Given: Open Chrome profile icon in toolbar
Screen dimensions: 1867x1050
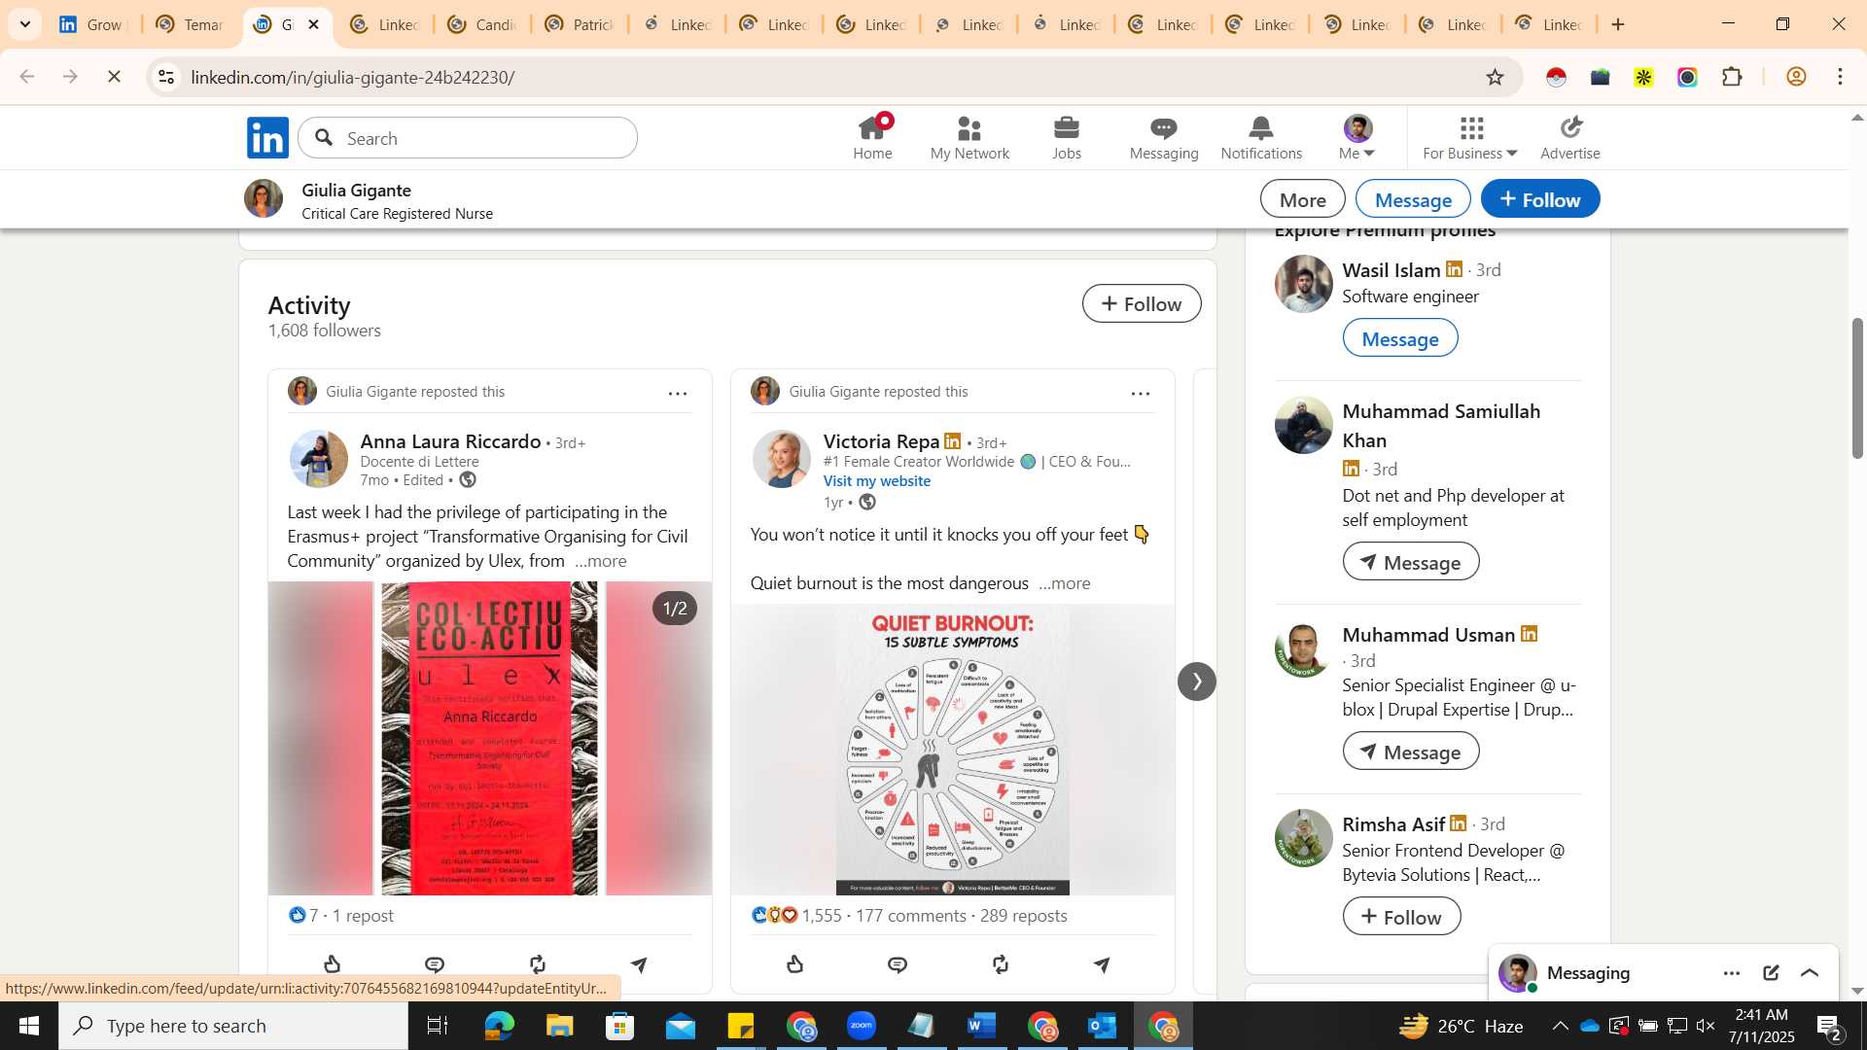Looking at the screenshot, I should [1796, 77].
